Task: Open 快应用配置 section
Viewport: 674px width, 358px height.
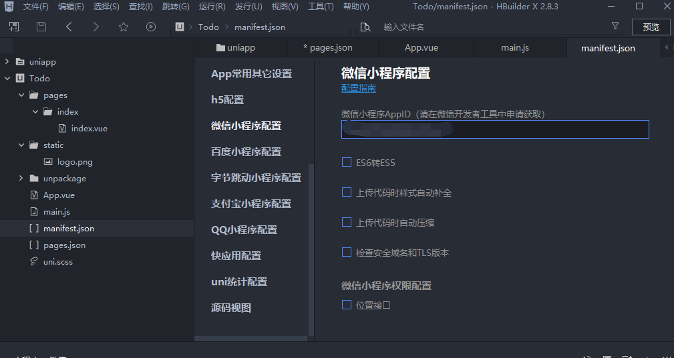Action: coord(236,255)
